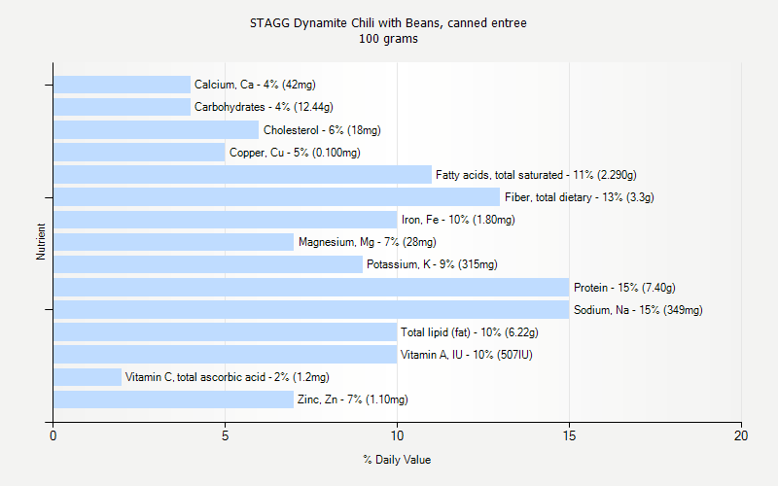
Task: Click the 'Vitamin A, IU - 10% (507IU)' label
Action: coord(467,355)
